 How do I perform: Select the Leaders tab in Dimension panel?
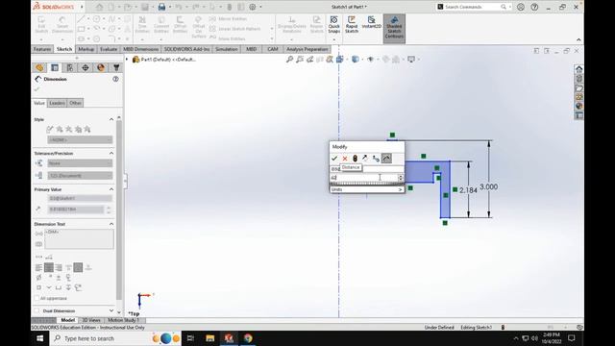point(57,103)
